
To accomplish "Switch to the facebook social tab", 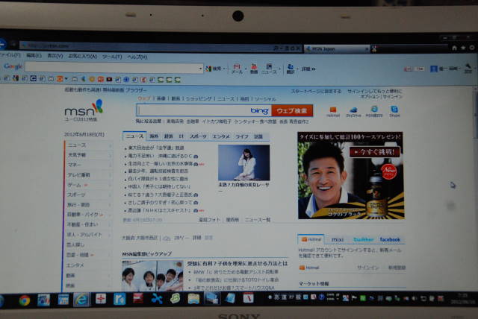I will 390,240.
